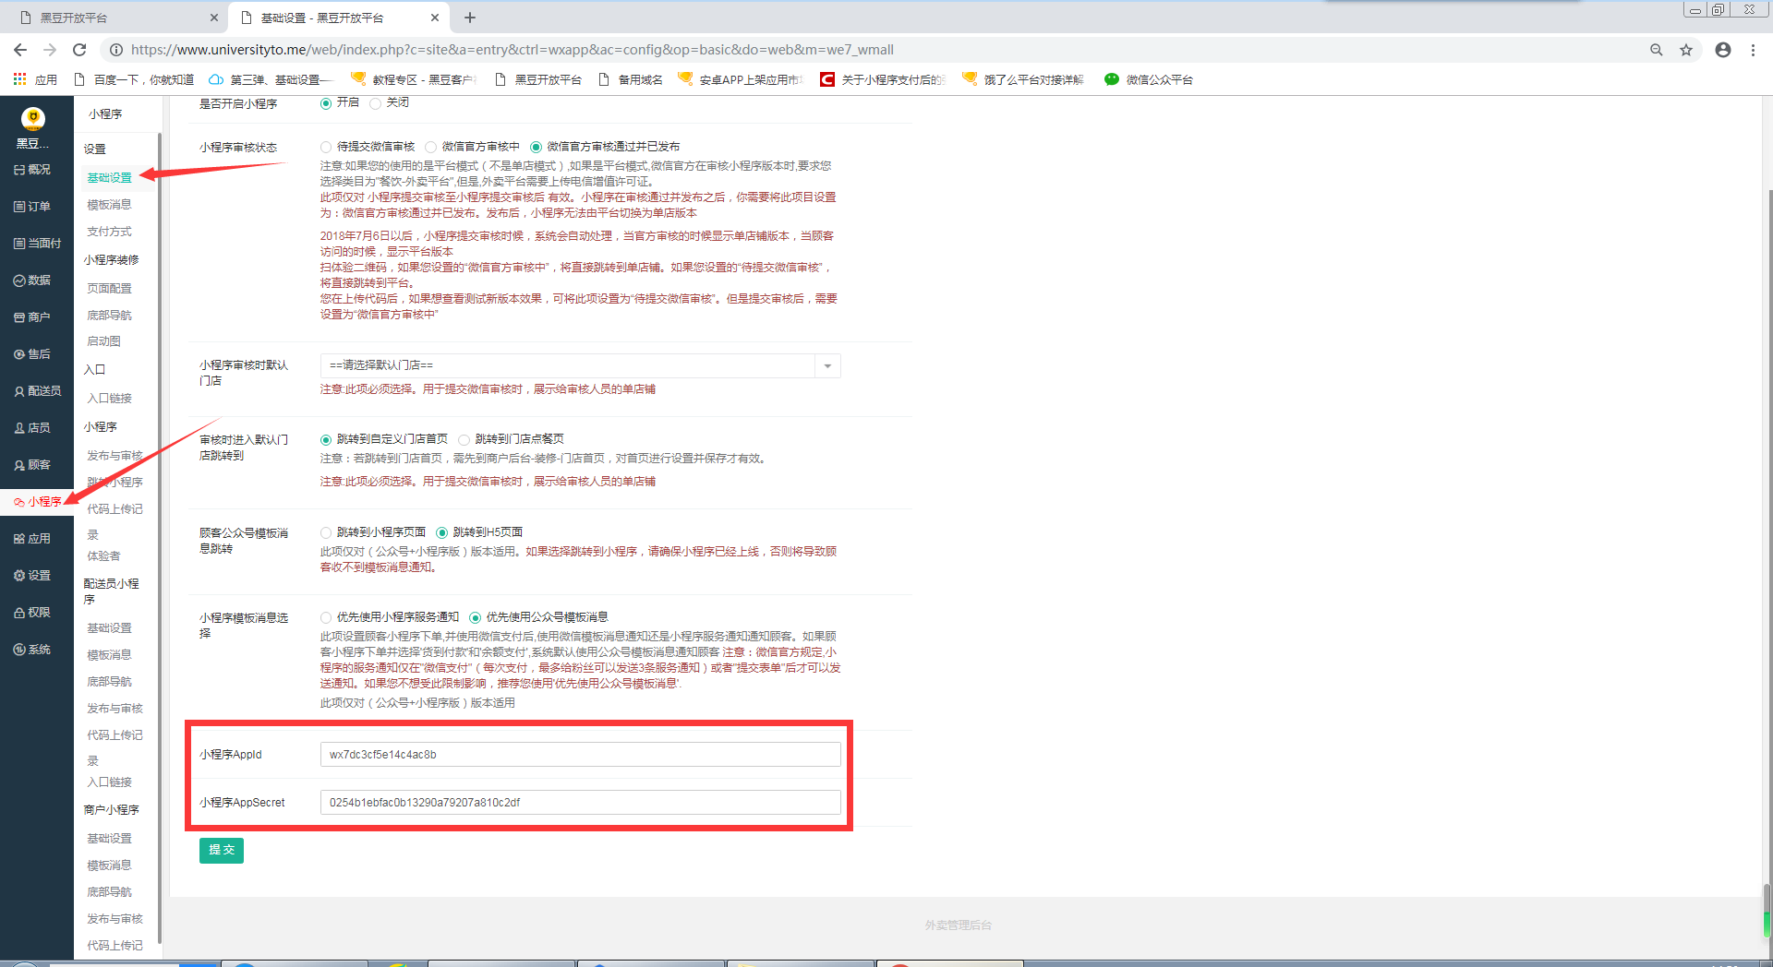This screenshot has width=1773, height=967.
Task: Open the 权限 sidebar item
Action: (x=33, y=613)
